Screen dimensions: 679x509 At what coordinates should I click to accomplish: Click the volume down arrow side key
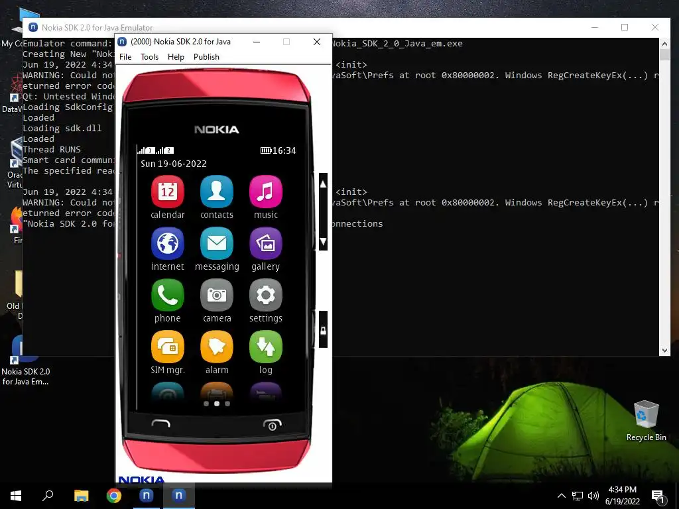323,241
